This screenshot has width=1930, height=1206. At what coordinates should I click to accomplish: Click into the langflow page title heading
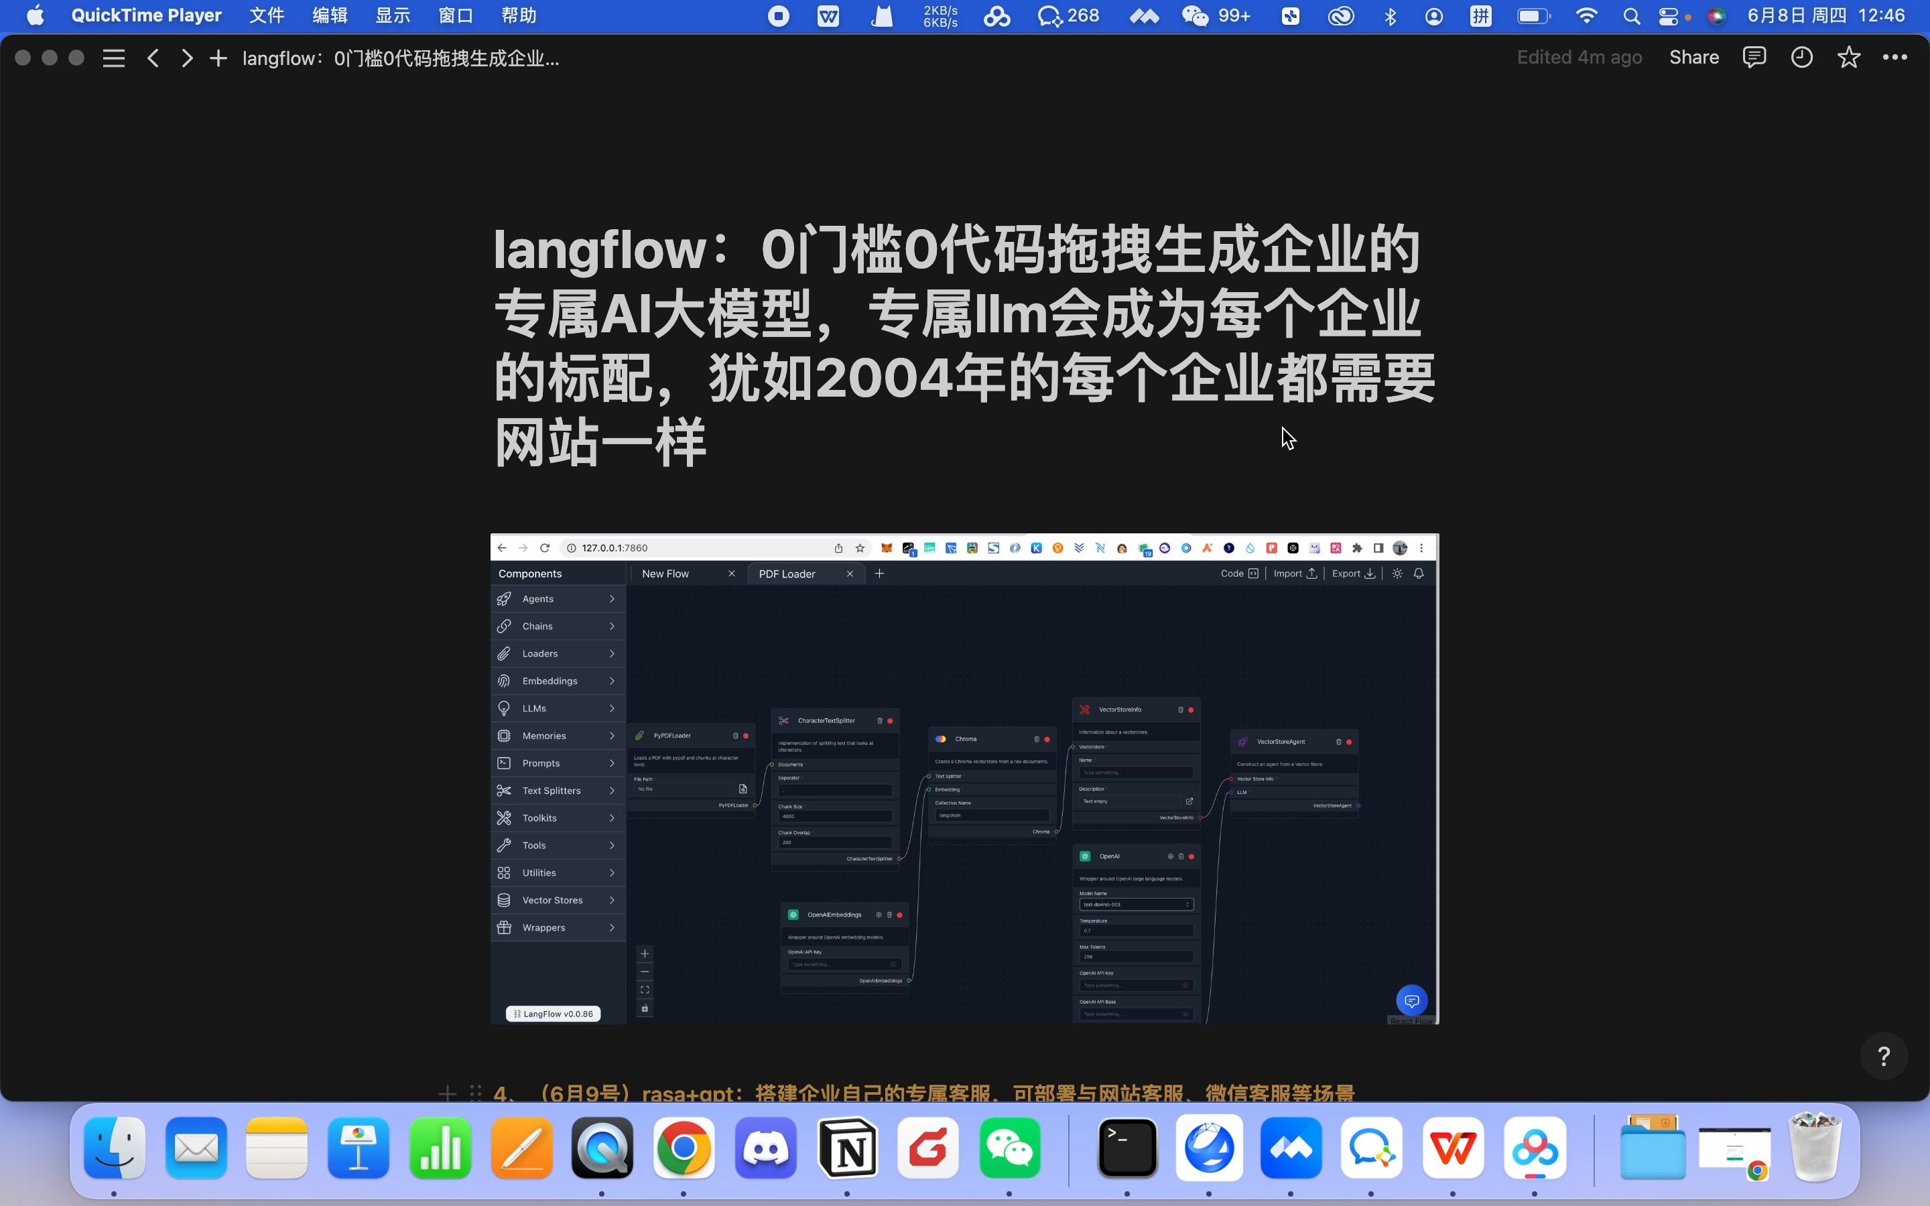pyautogui.click(x=964, y=345)
